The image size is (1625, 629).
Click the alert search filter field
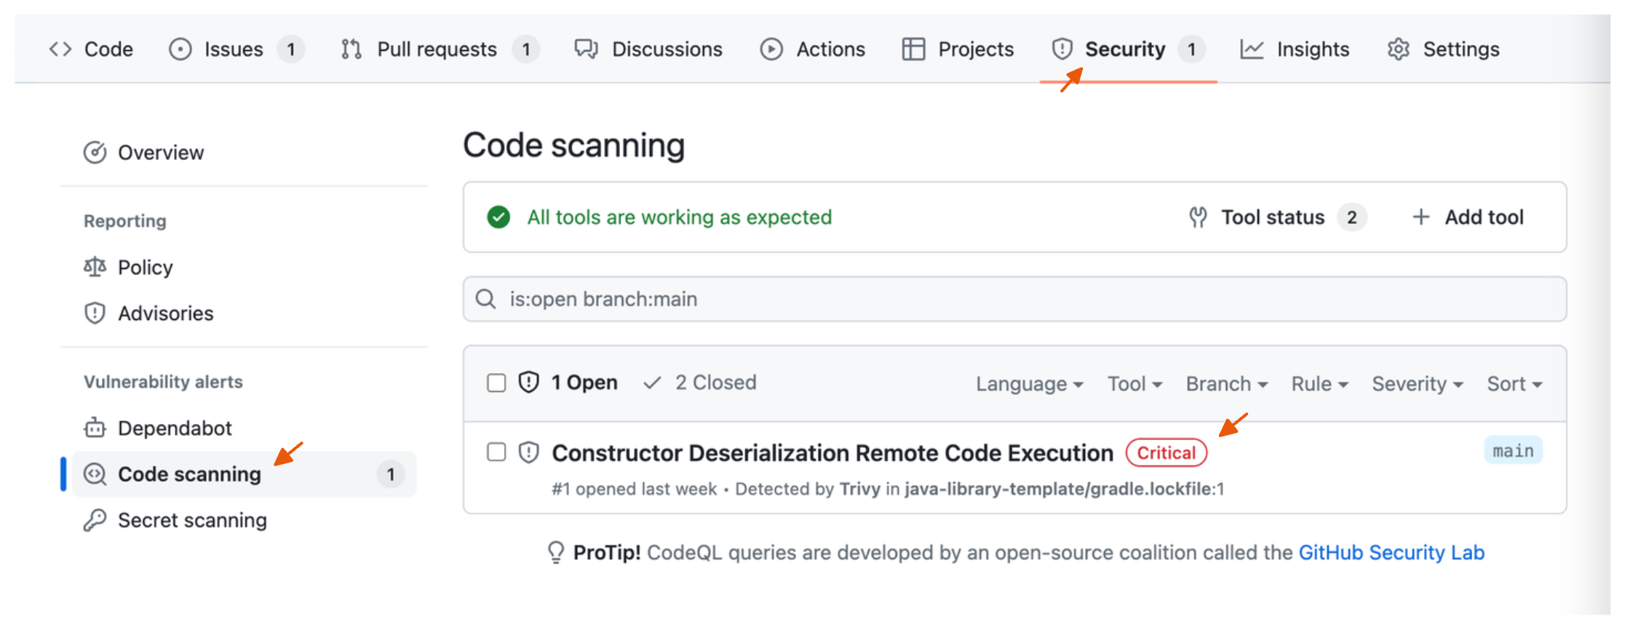(1014, 300)
